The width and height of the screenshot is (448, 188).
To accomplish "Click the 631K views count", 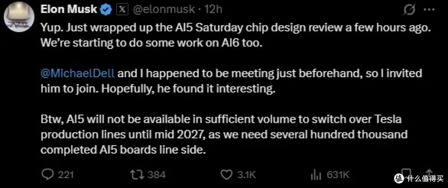I will click(x=338, y=175).
